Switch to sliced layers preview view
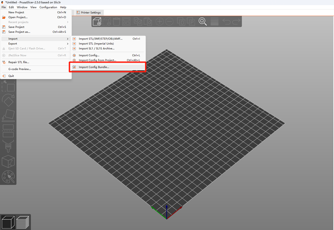This screenshot has height=230, width=334. pyautogui.click(x=23, y=222)
